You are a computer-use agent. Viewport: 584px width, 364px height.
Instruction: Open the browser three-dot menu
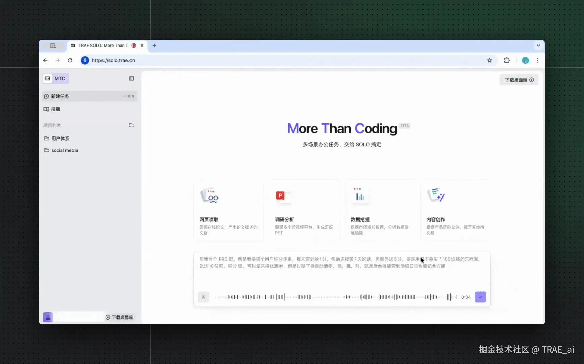[x=538, y=60]
